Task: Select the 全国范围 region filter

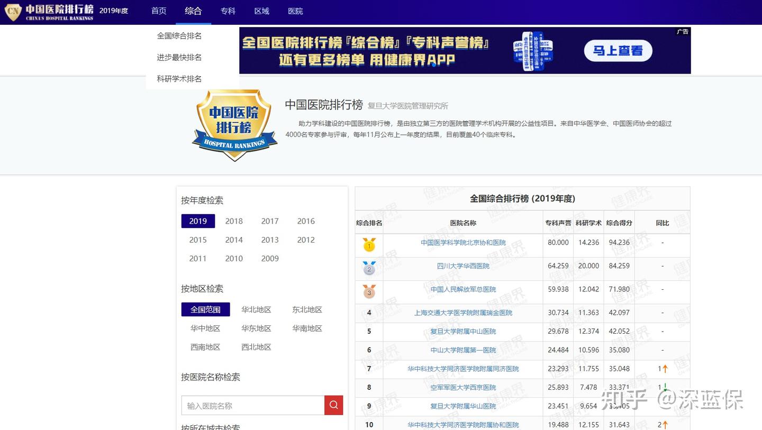Action: (x=205, y=309)
